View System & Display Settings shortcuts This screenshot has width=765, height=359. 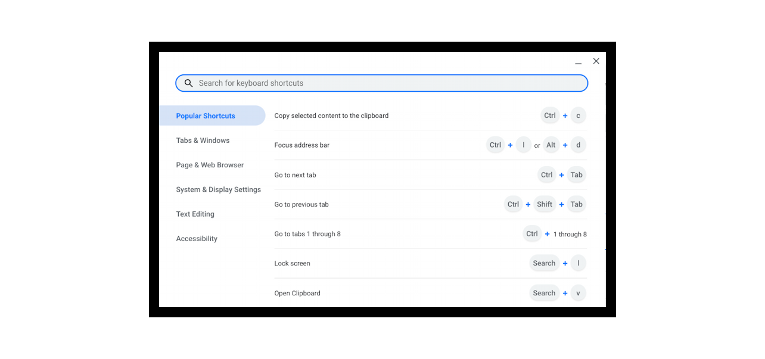218,189
